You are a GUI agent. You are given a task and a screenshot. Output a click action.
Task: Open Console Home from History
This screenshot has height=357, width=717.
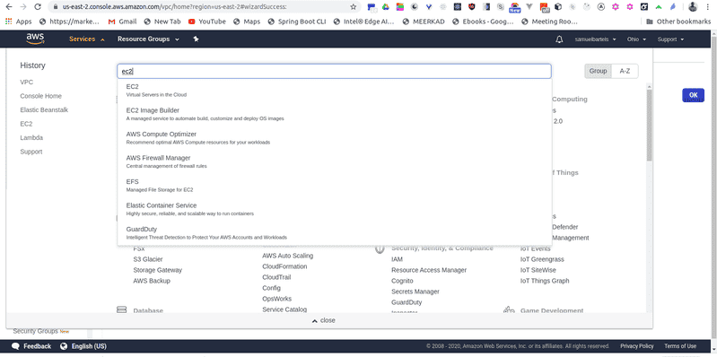pos(40,96)
